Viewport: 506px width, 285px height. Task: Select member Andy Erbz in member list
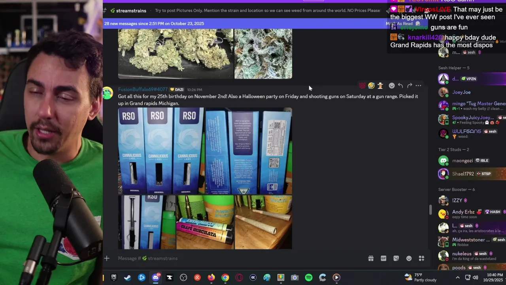[x=471, y=214]
